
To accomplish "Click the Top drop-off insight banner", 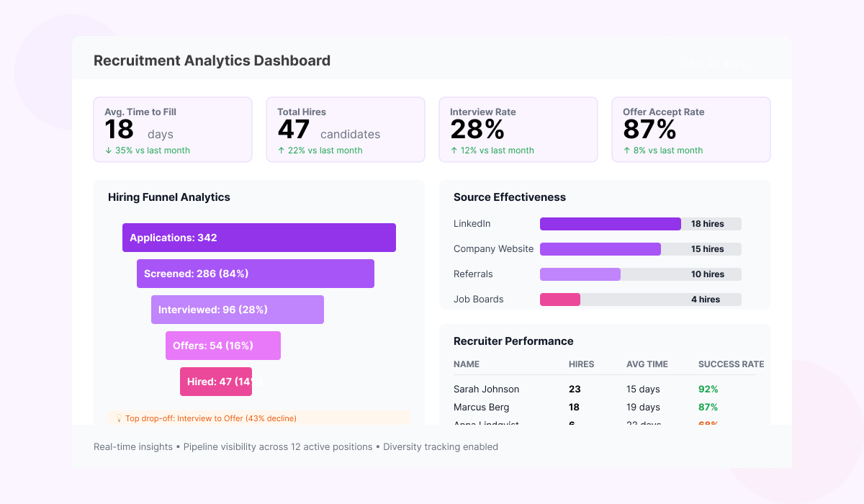I will tap(259, 418).
